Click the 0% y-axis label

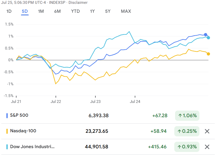coord(11,60)
